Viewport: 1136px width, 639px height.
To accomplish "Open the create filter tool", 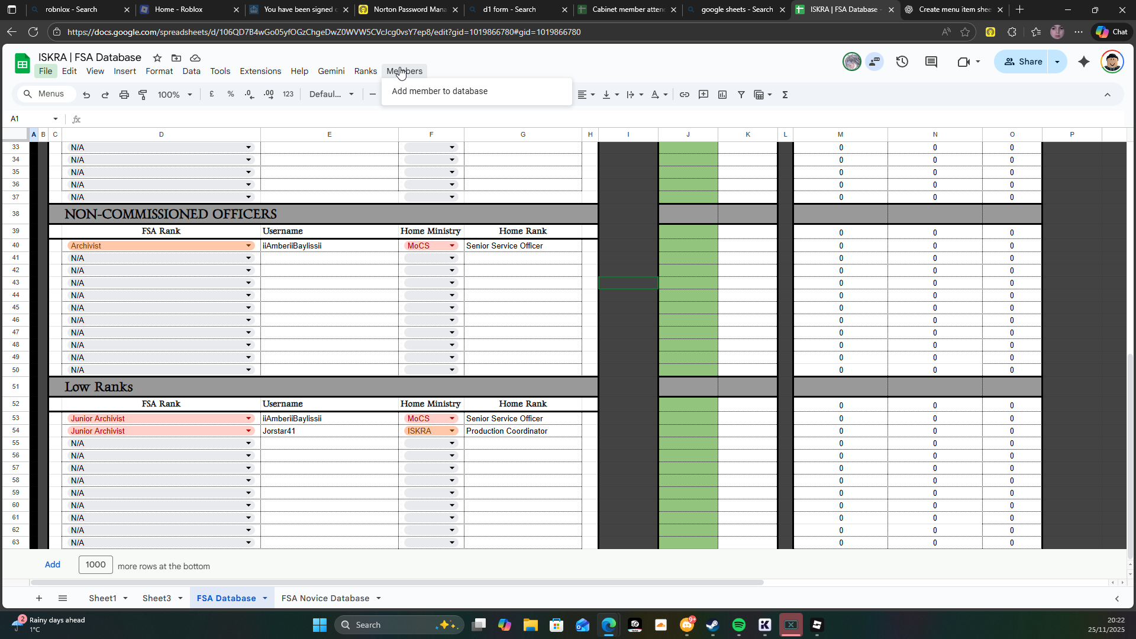I will [741, 95].
